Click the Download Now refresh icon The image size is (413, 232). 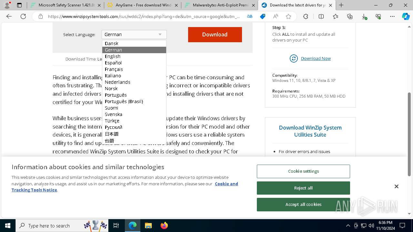tap(294, 58)
